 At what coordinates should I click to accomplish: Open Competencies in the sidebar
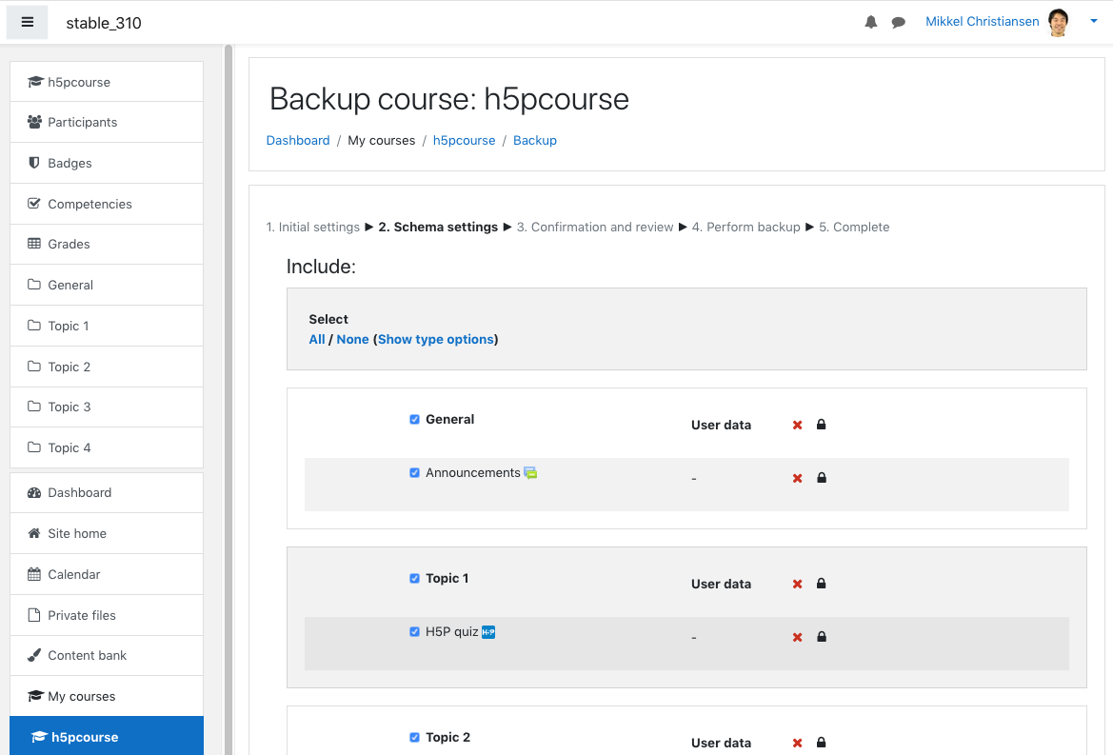107,204
